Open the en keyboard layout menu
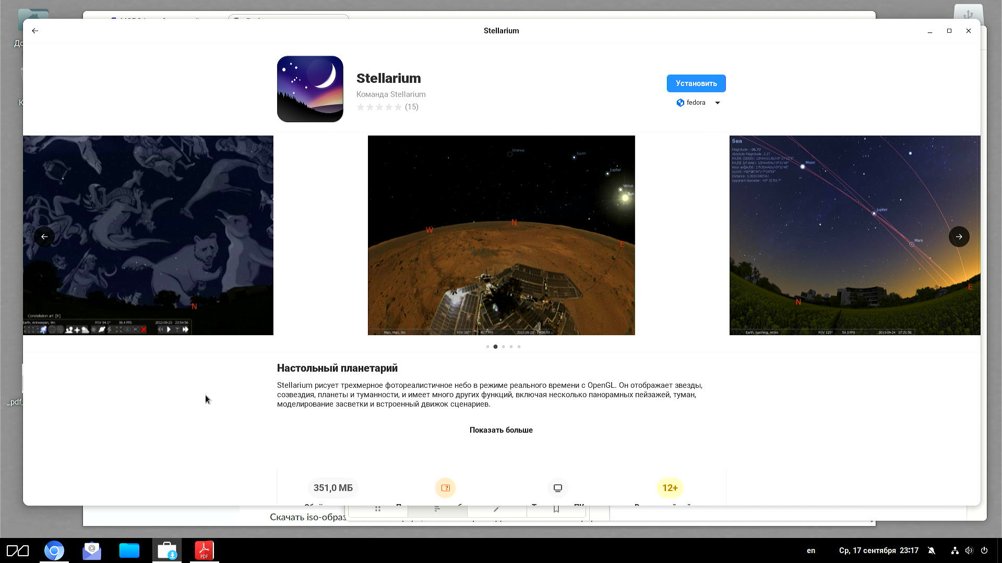This screenshot has width=1002, height=563. (x=810, y=550)
